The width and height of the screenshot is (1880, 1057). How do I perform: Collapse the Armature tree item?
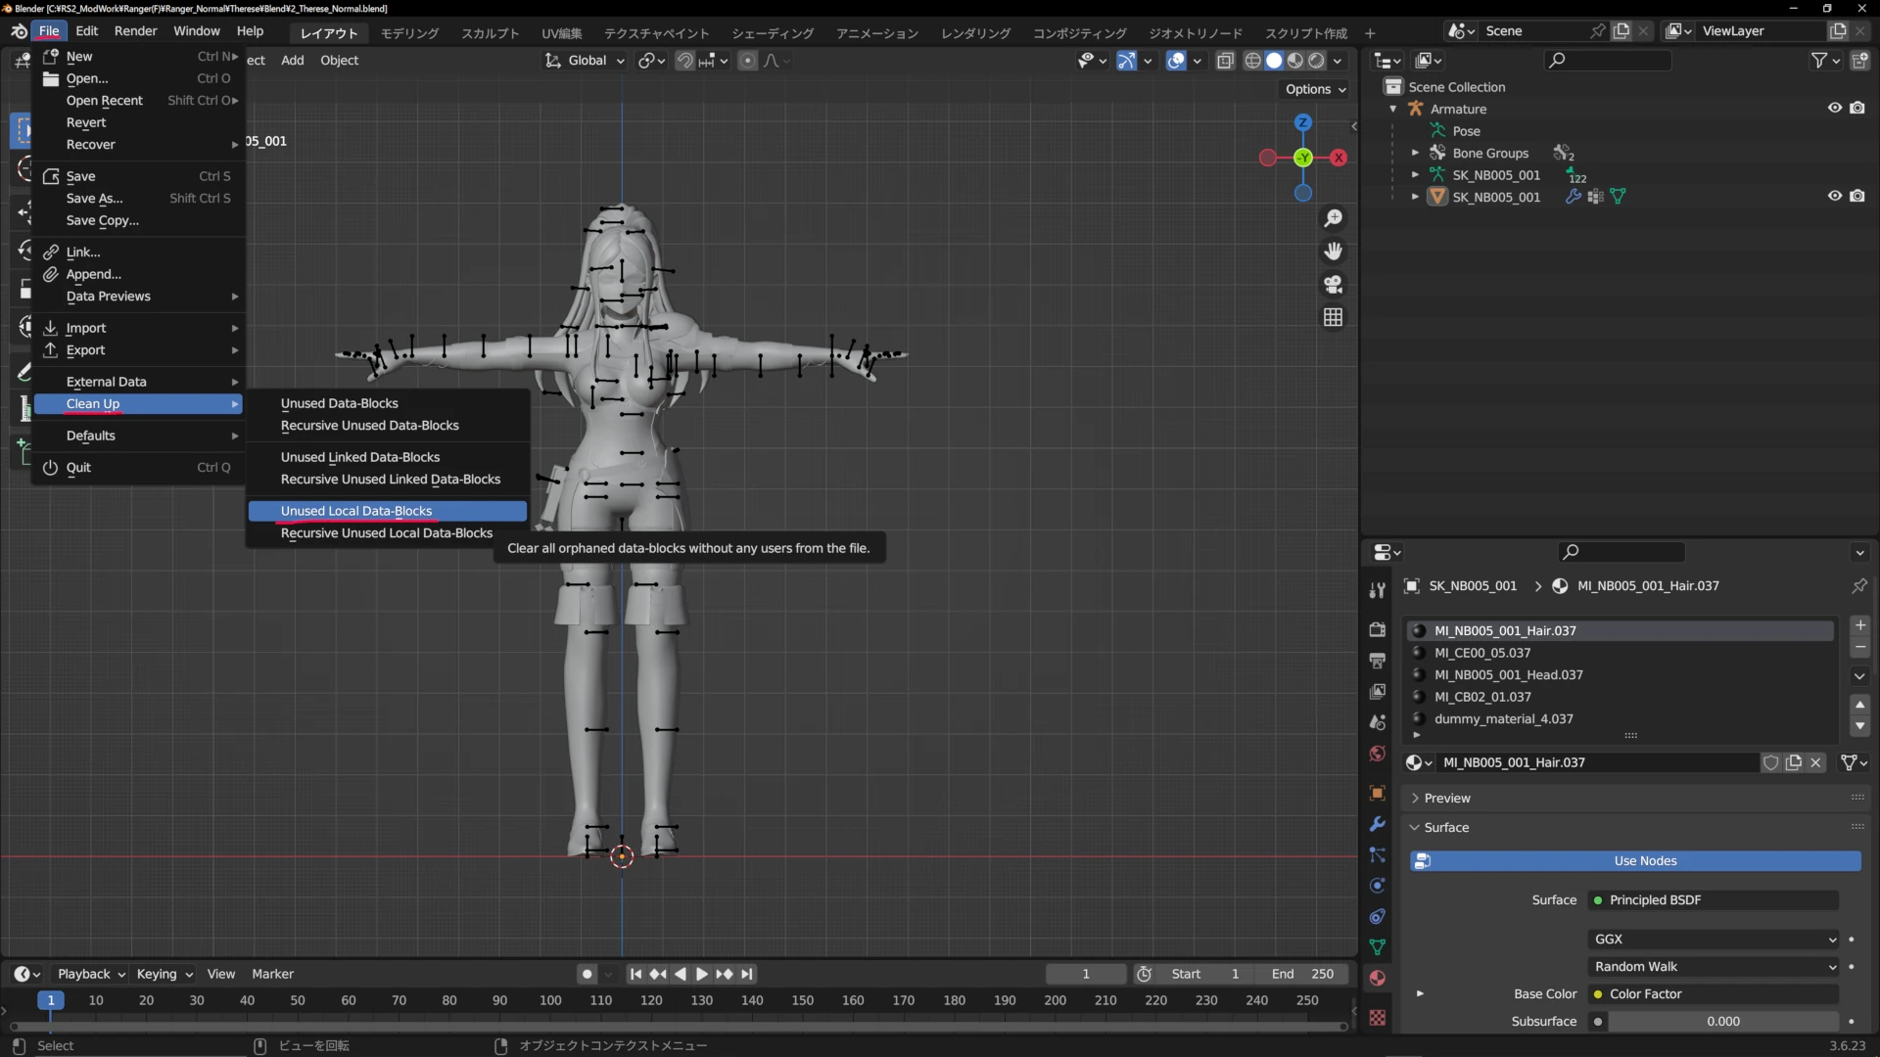click(1392, 109)
